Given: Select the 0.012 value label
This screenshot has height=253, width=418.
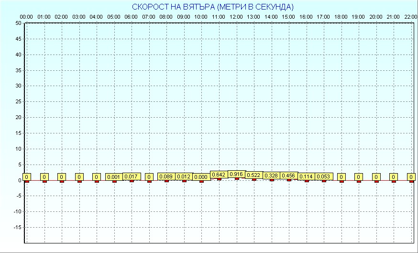Looking at the screenshot, I should point(184,177).
